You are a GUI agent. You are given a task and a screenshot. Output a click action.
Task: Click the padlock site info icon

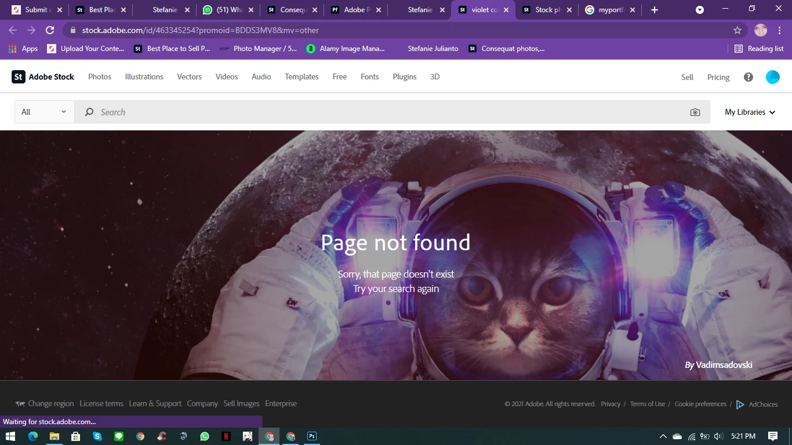pos(73,30)
